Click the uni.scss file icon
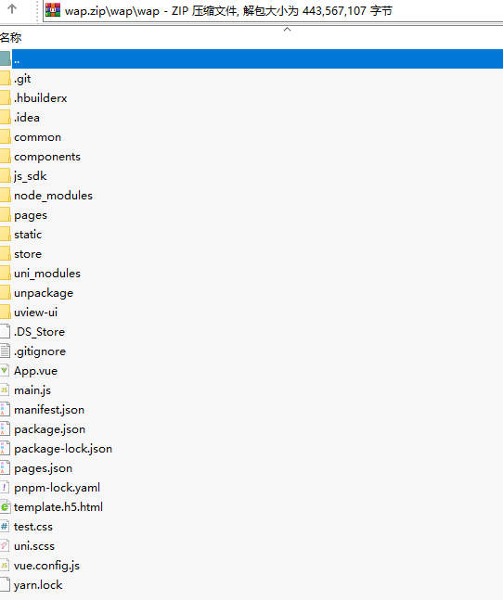Viewport: 503px width, 600px height. [x=5, y=546]
